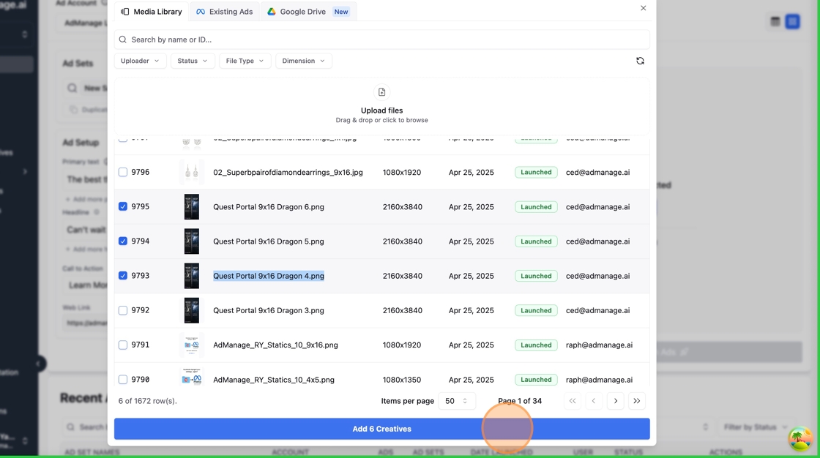Viewport: 820px width, 458px height.
Task: Click 1080x1350 dimension in row 9790
Action: click(x=402, y=380)
